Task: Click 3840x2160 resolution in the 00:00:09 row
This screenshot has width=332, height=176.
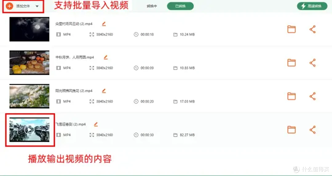Action: pos(105,68)
